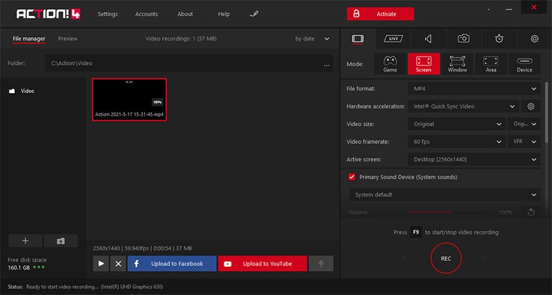Select Screen recording mode
This screenshot has height=295, width=552.
(x=424, y=64)
